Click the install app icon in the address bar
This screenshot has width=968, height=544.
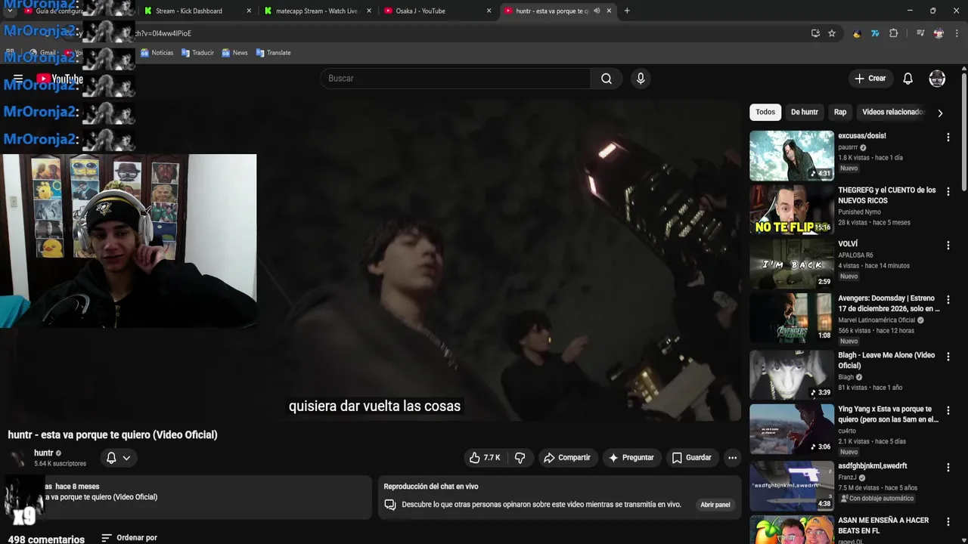(815, 33)
